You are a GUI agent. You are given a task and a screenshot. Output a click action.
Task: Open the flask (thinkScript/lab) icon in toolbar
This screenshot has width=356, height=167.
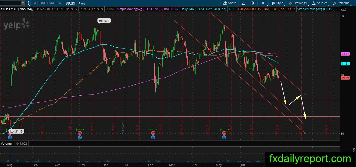(x=243, y=3)
